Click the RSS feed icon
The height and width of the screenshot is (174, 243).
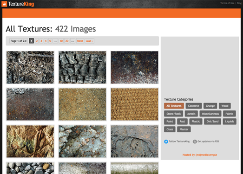coord(195,142)
